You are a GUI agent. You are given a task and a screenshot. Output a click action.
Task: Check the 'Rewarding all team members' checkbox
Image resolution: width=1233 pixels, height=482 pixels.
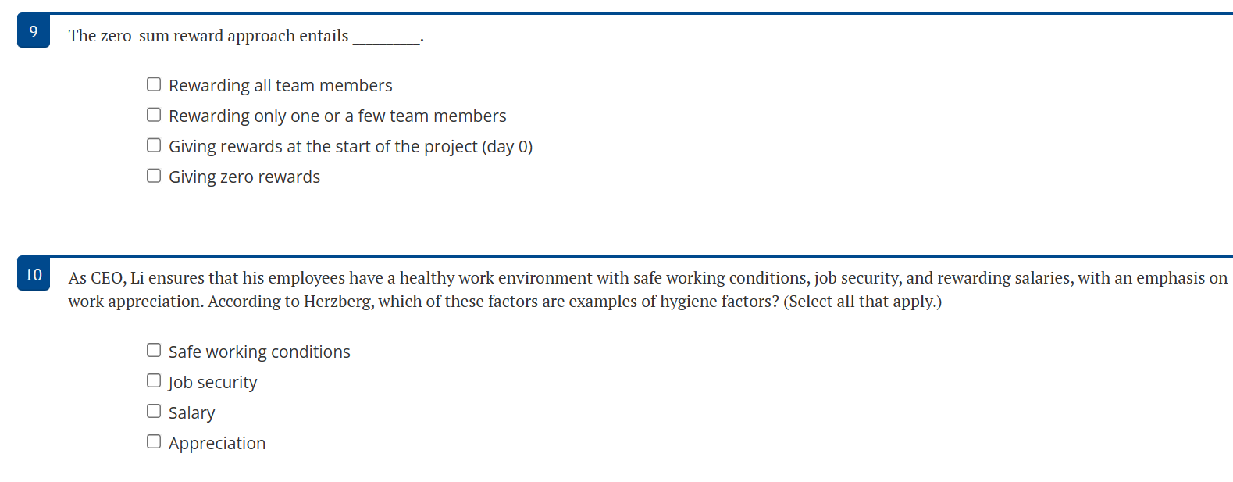pos(153,84)
